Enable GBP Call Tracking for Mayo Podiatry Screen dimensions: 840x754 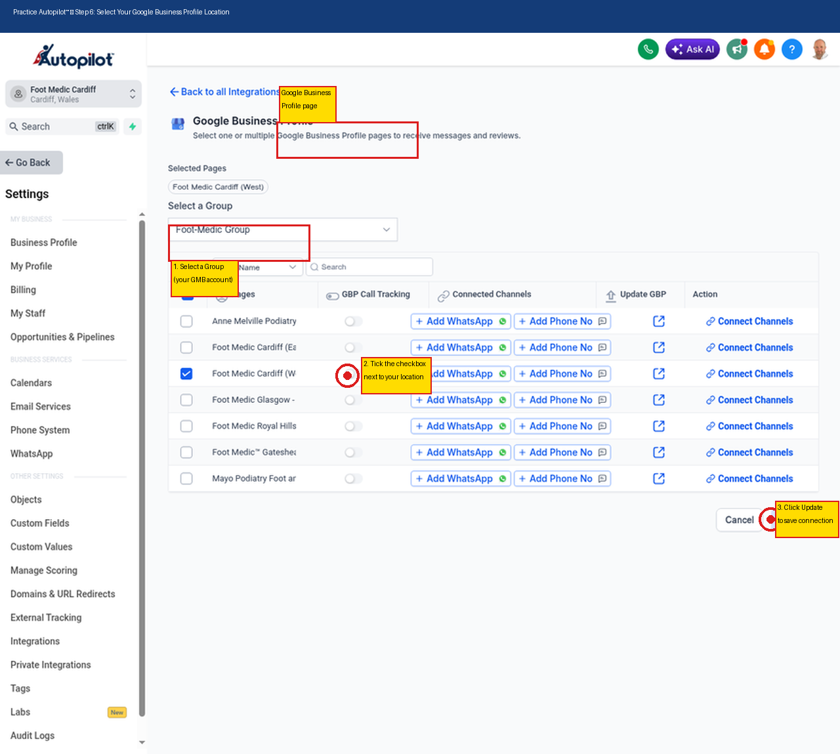354,479
